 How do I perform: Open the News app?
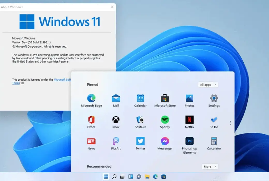click(91, 144)
